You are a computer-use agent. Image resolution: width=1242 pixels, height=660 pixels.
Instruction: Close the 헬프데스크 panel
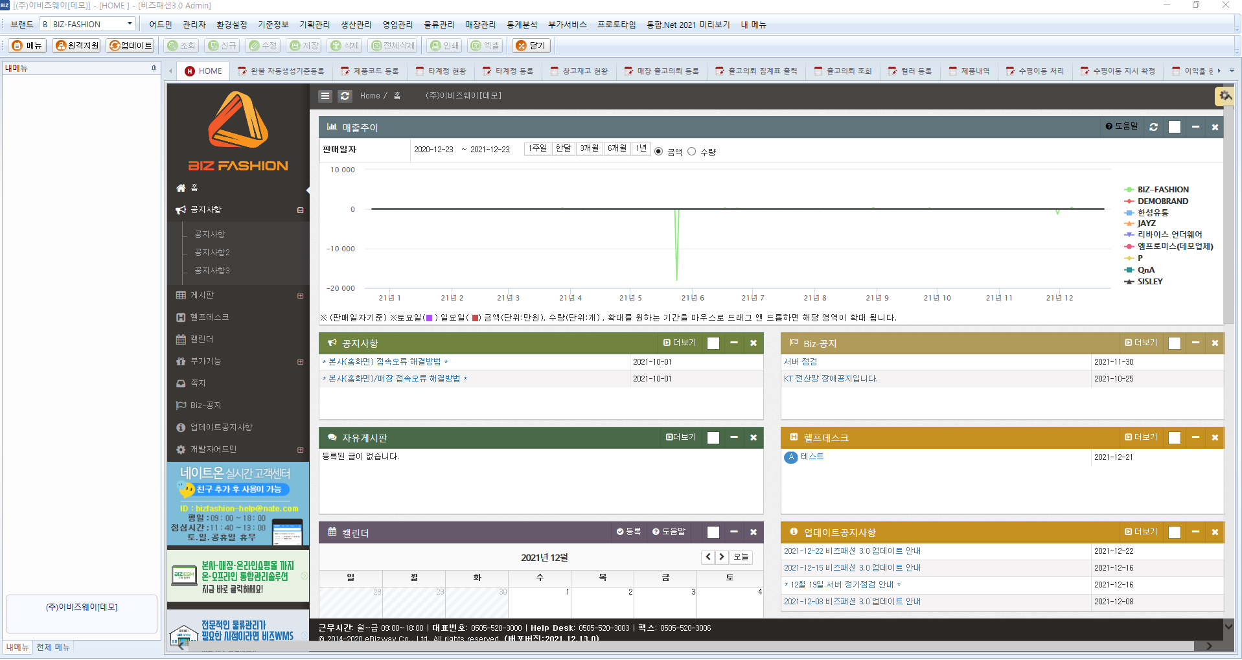1215,438
